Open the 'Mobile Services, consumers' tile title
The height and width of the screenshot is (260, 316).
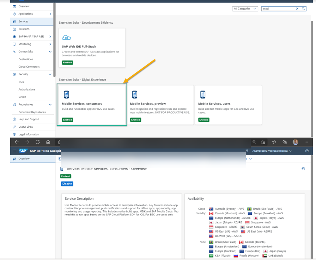click(82, 104)
